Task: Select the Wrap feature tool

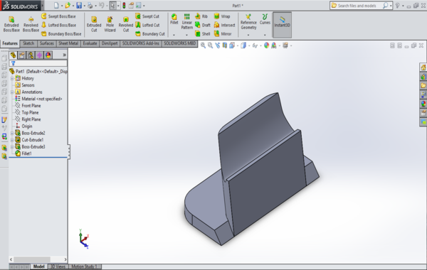Action: point(222,16)
